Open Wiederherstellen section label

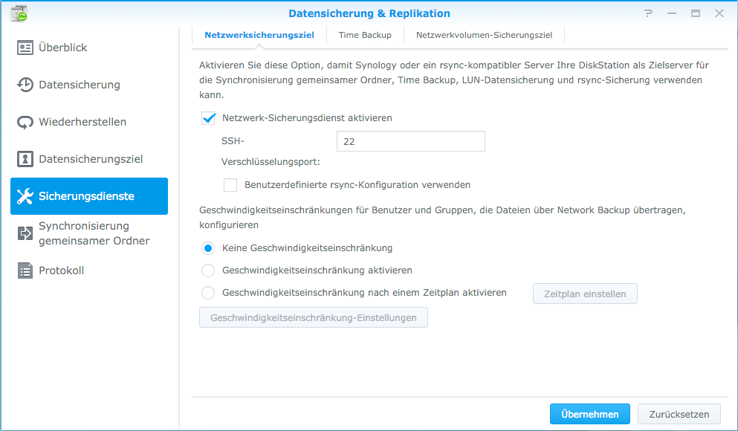coord(82,122)
